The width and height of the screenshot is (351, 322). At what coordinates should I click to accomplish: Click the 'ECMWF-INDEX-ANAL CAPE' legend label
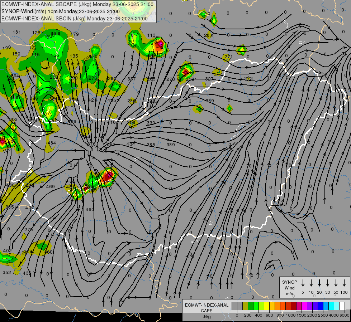click(x=207, y=308)
